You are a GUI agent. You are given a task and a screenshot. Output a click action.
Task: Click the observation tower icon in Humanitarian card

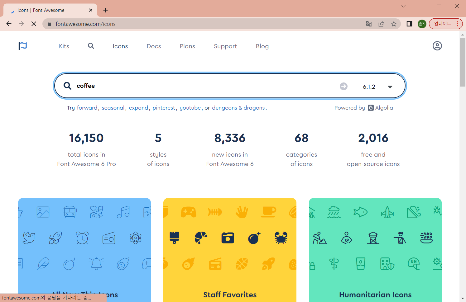coord(373,238)
